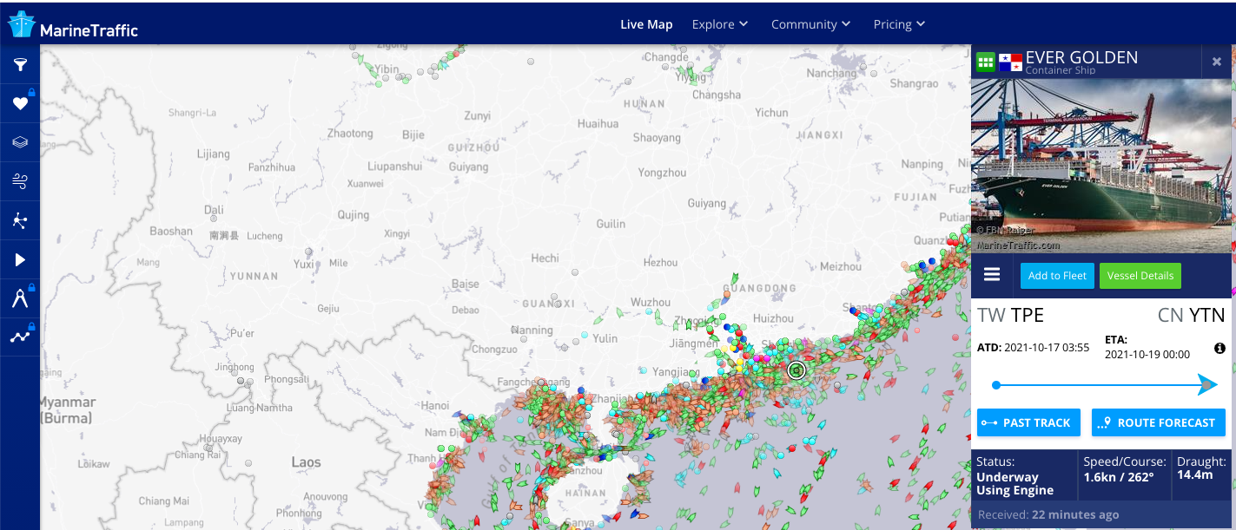Click the Nanning label on map
The width and height of the screenshot is (1236, 530).
534,330
